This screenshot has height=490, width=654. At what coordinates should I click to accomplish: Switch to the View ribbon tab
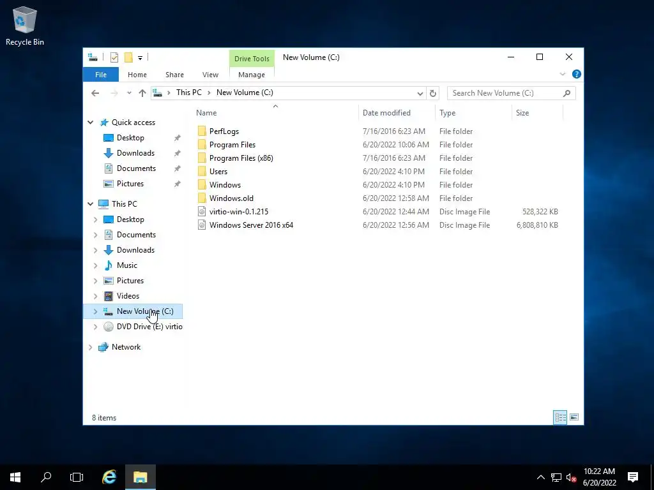tap(210, 75)
